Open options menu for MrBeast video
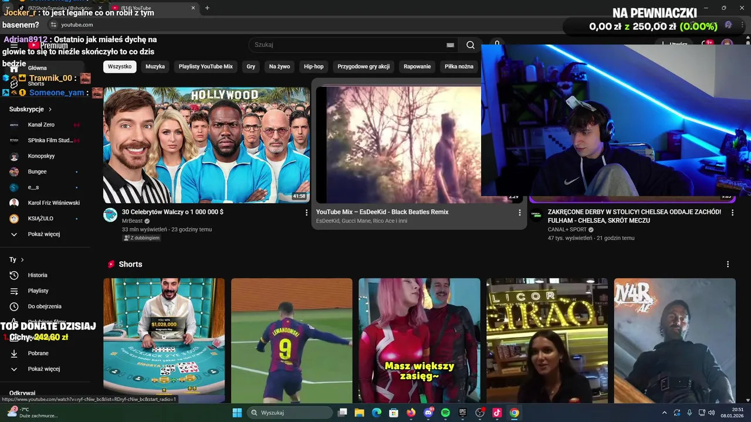 (x=306, y=212)
